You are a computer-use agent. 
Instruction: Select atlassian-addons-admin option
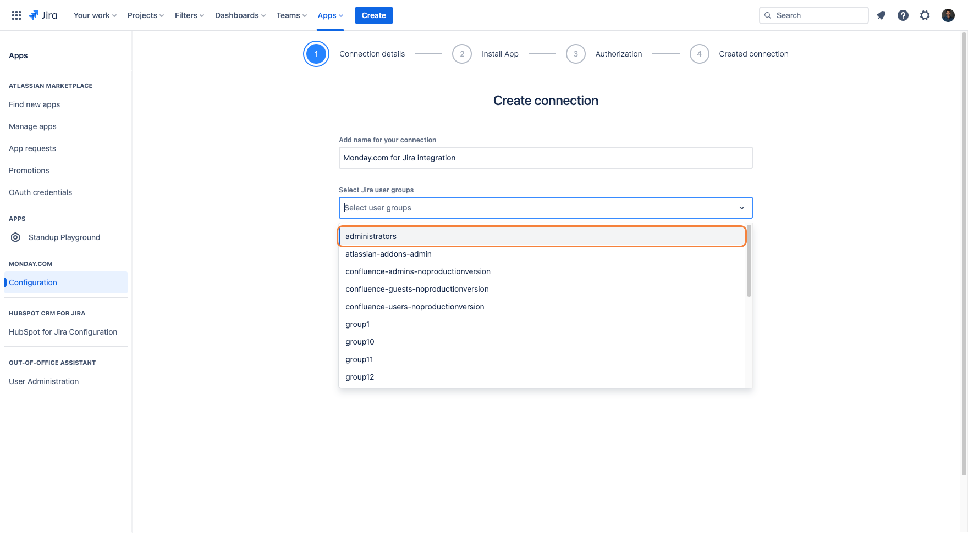pos(542,254)
